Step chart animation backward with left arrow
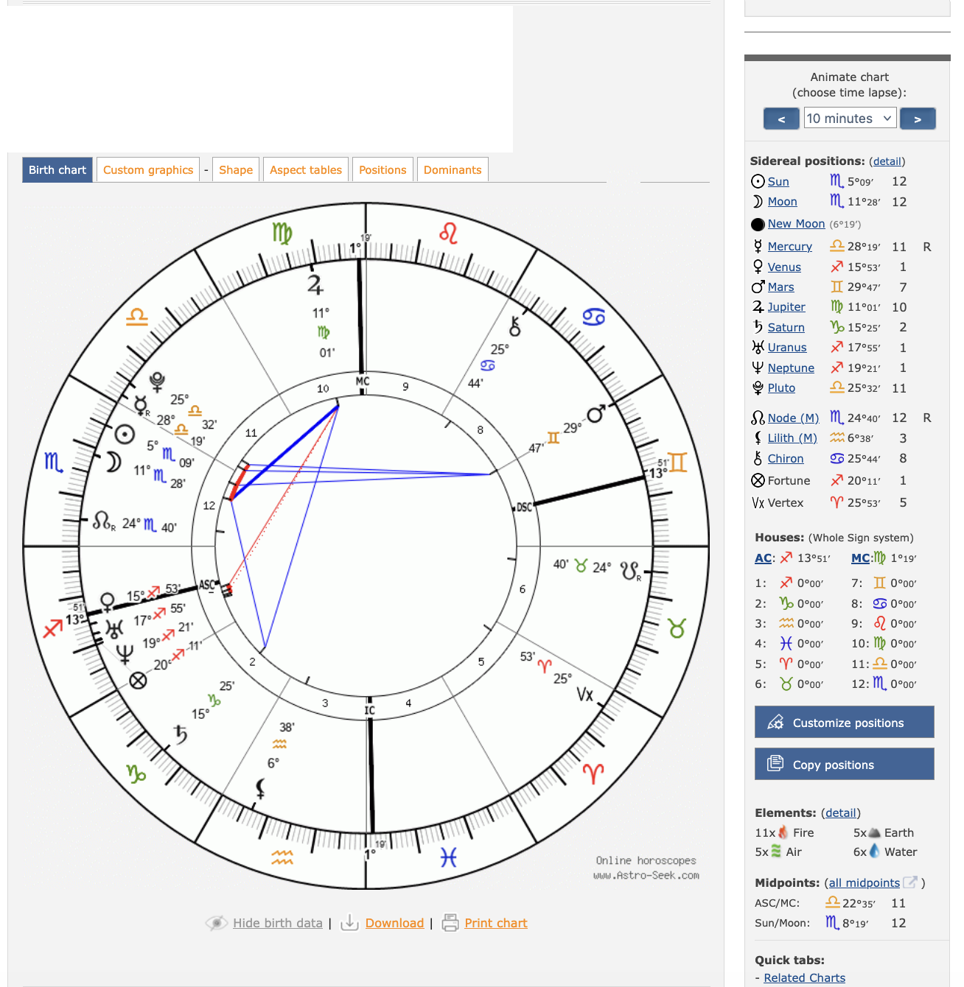 (781, 119)
